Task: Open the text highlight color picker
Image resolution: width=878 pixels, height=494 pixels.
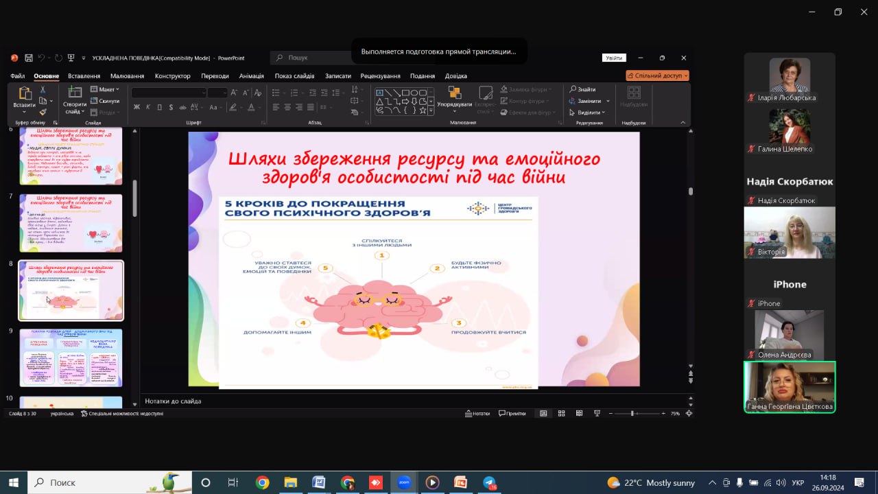Action: (233, 107)
